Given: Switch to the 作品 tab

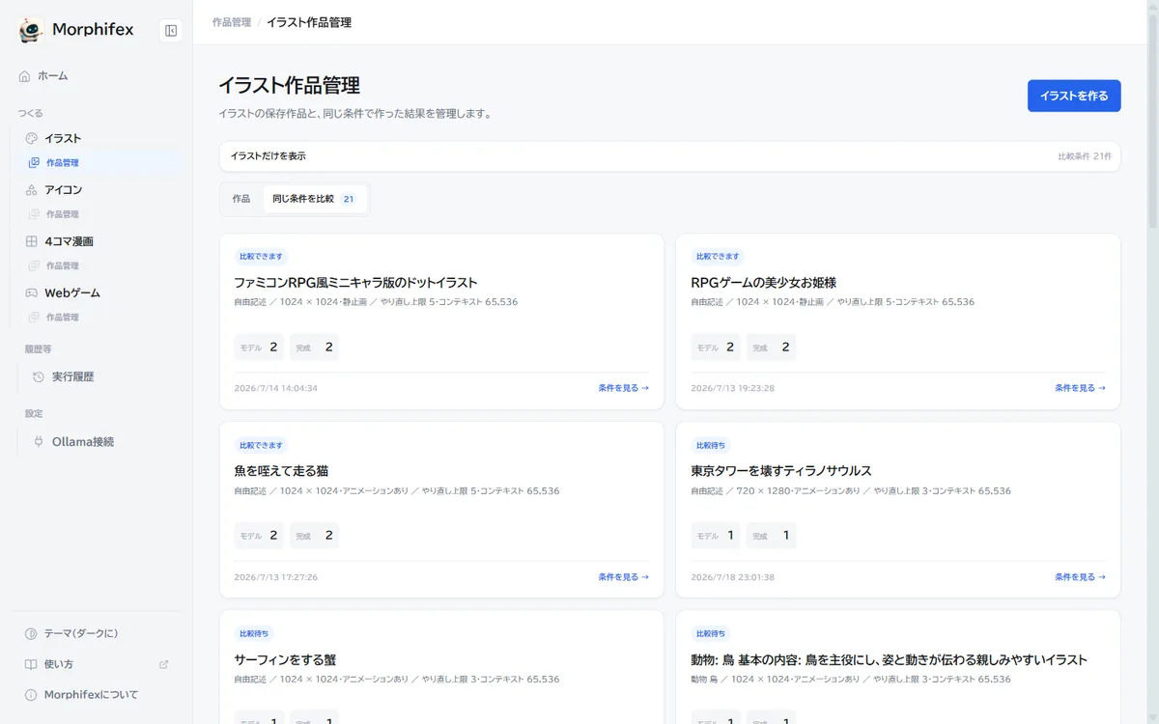Looking at the screenshot, I should pyautogui.click(x=241, y=199).
